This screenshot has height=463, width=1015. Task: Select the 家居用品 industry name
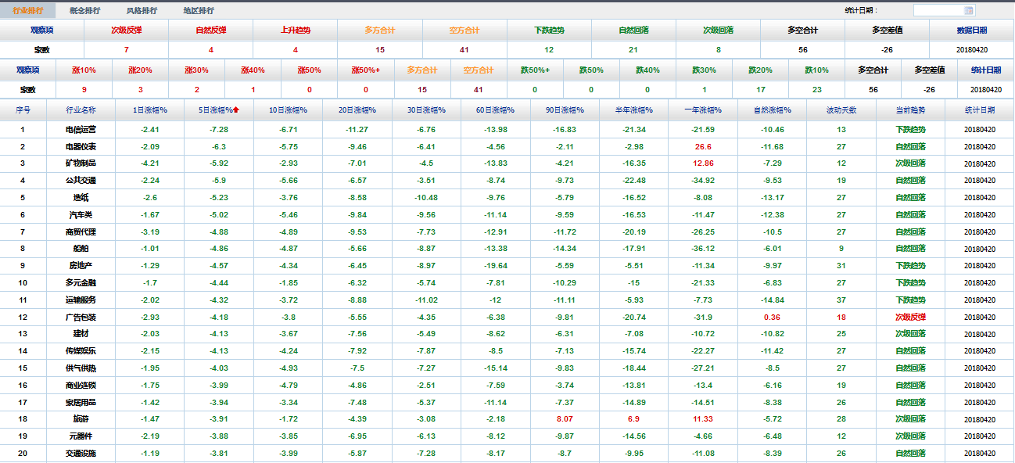[81, 403]
